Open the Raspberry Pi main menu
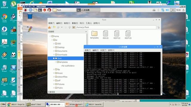 [25, 10]
